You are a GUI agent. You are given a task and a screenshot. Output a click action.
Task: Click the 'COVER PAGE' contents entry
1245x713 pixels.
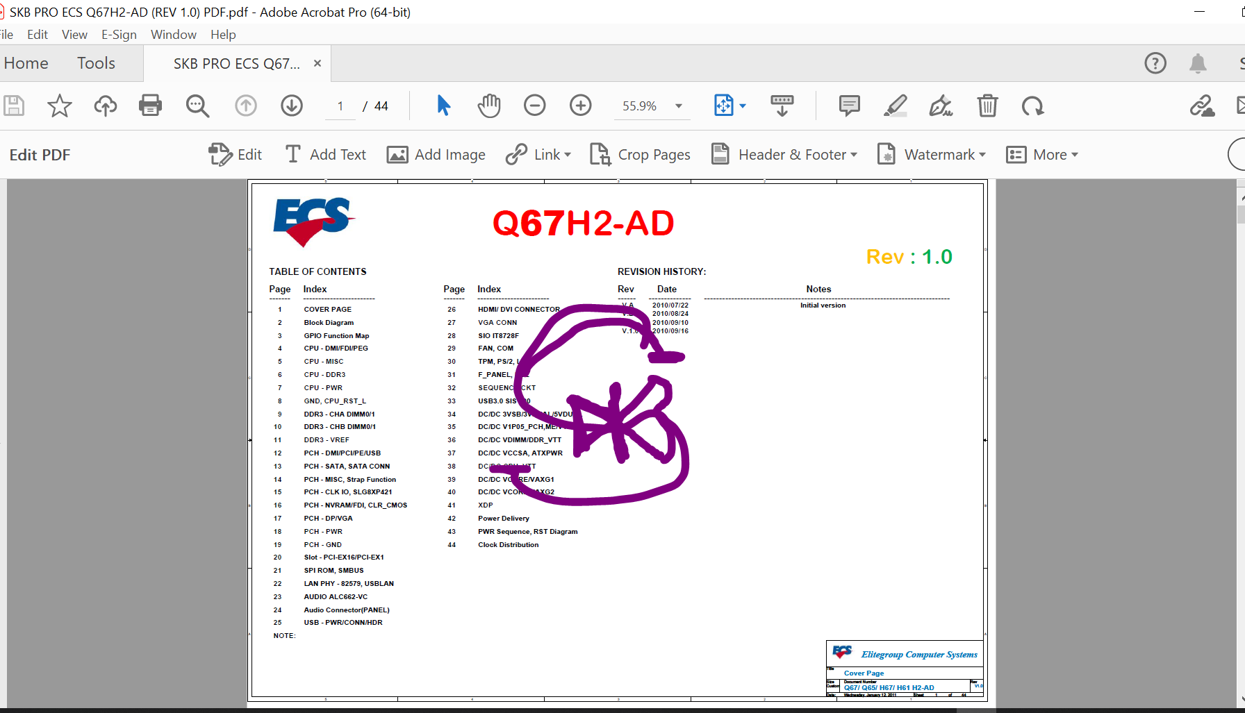tap(328, 310)
